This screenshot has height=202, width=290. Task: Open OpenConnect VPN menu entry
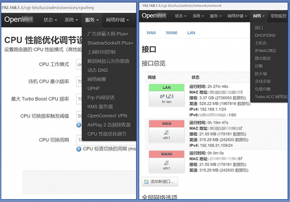click(107, 116)
